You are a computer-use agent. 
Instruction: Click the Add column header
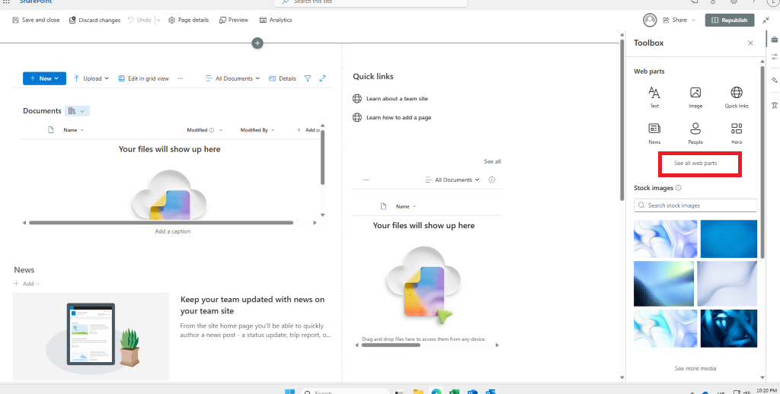pos(308,130)
